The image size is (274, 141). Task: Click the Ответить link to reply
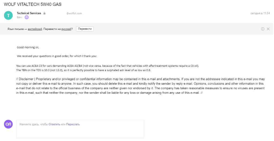tap(54, 124)
